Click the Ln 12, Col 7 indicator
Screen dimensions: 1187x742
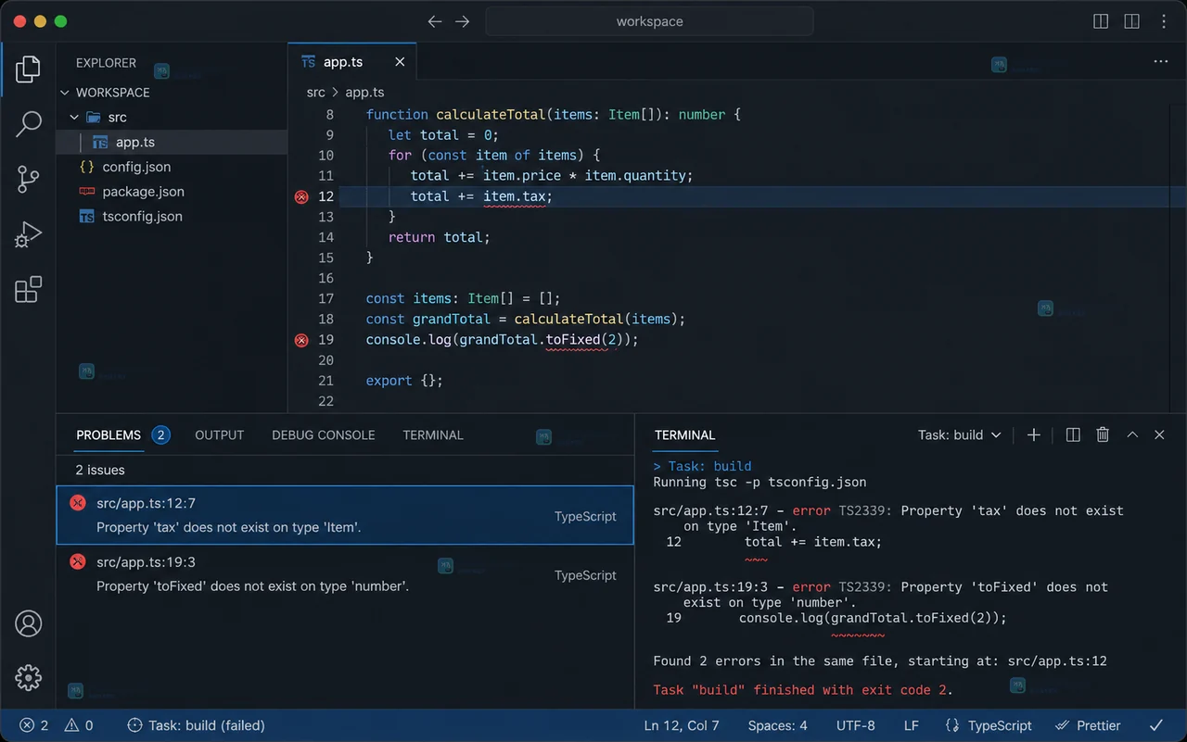[x=682, y=726]
